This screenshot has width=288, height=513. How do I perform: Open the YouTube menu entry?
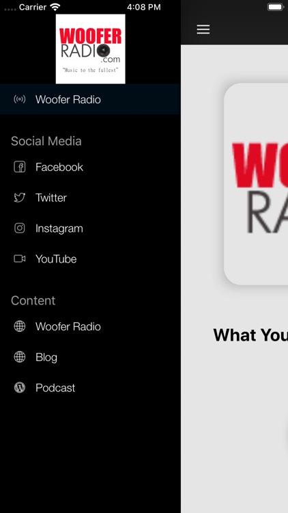point(90,259)
